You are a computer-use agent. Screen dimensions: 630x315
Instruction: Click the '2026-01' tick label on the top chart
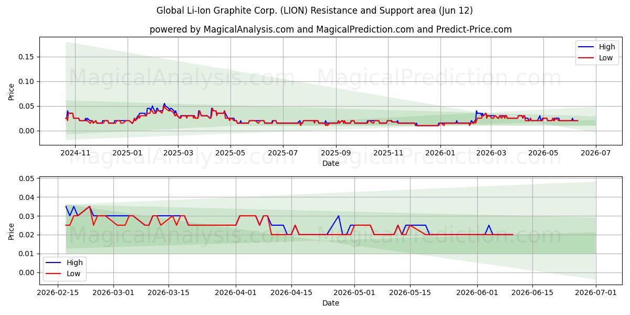(x=440, y=153)
